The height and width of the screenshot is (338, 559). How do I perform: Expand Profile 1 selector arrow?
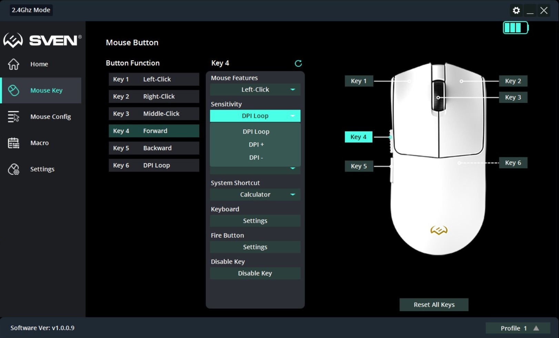tap(536, 328)
